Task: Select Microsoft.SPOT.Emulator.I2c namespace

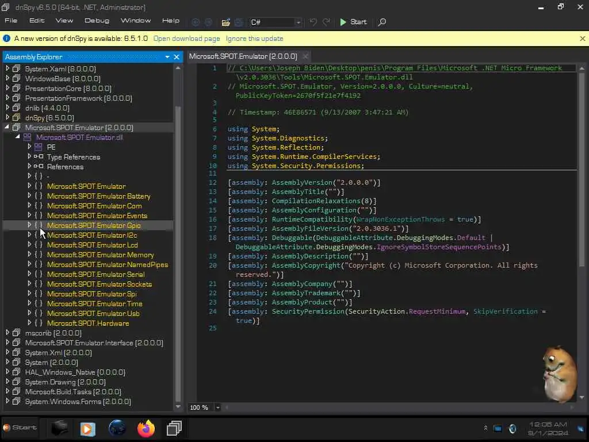Action: coord(92,235)
